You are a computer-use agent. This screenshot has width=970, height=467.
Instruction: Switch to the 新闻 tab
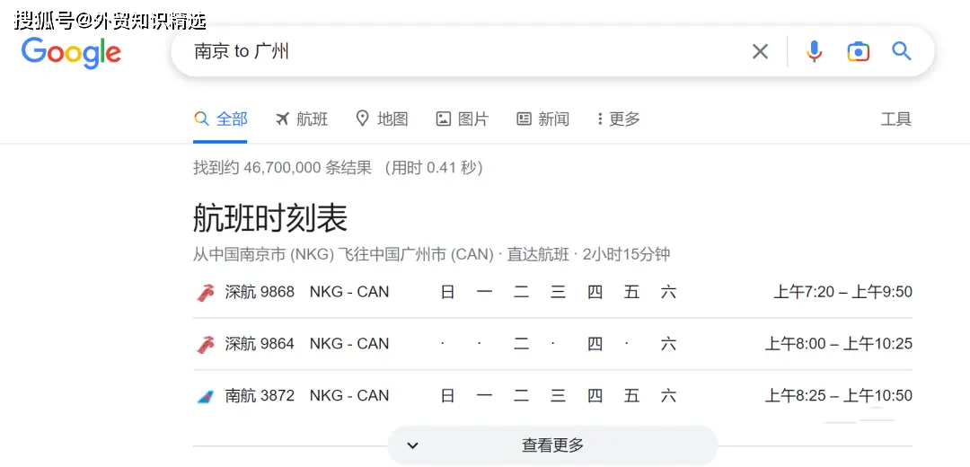[x=542, y=119]
